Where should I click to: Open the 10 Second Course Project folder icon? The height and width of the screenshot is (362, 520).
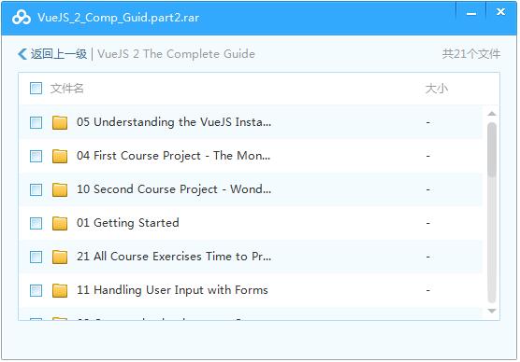pos(60,189)
